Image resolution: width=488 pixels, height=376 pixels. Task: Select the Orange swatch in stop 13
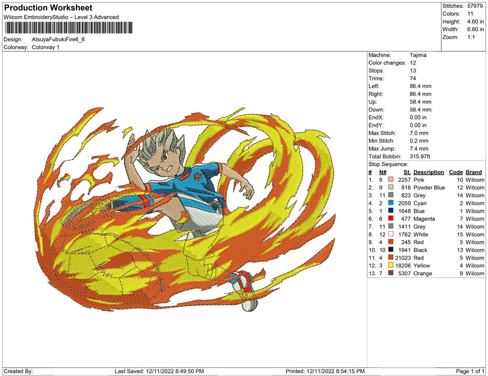pos(391,273)
